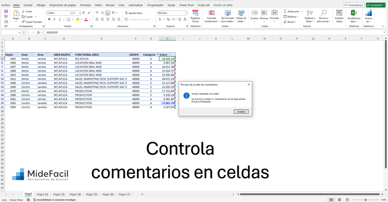This screenshot has width=388, height=202.
Task: Collapse the ribbon chevron
Action: point(383,26)
